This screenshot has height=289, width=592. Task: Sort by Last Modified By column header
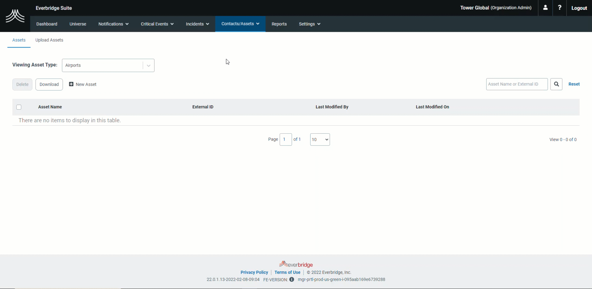pyautogui.click(x=332, y=107)
